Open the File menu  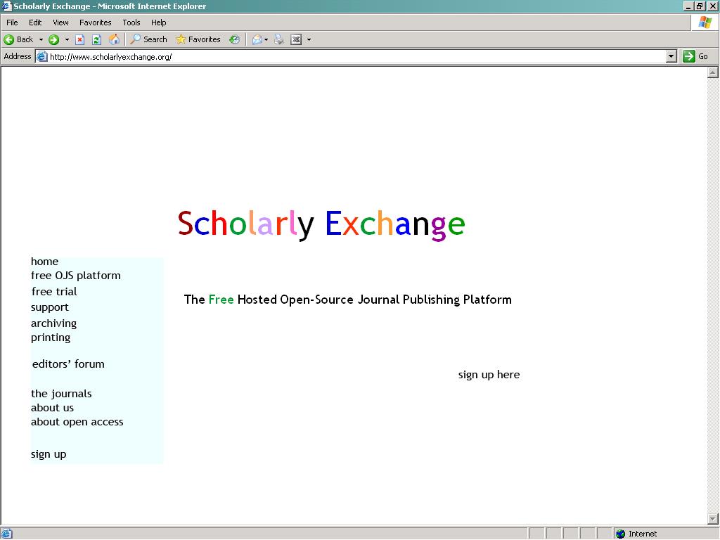(x=12, y=22)
